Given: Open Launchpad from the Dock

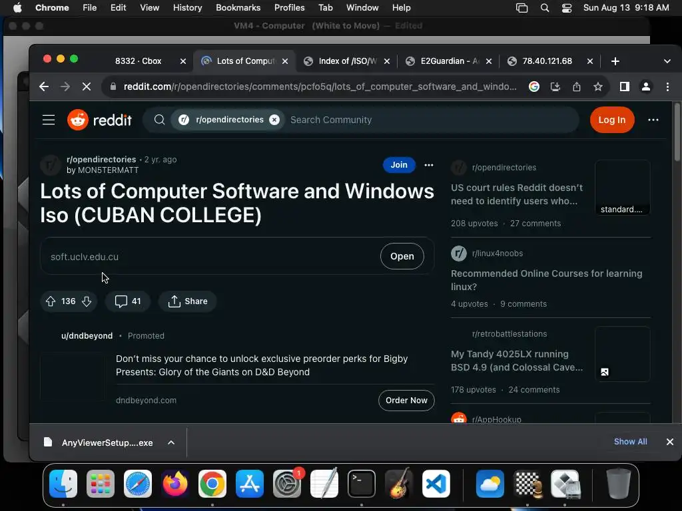Looking at the screenshot, I should pos(101,484).
